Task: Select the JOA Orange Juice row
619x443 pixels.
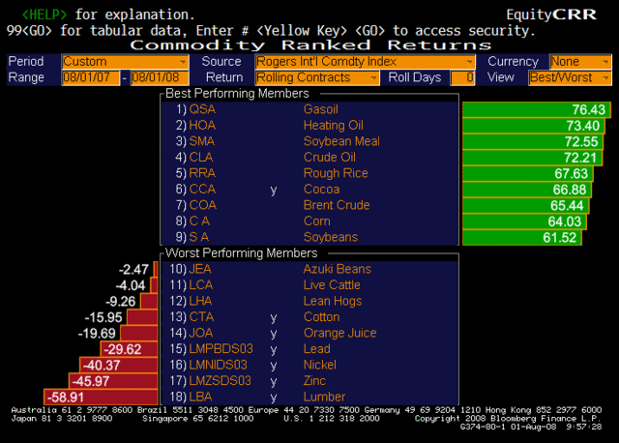Action: coord(309,333)
